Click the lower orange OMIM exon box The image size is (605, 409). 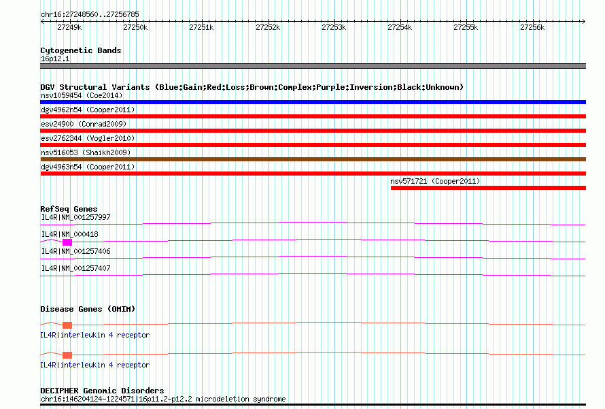(x=67, y=355)
